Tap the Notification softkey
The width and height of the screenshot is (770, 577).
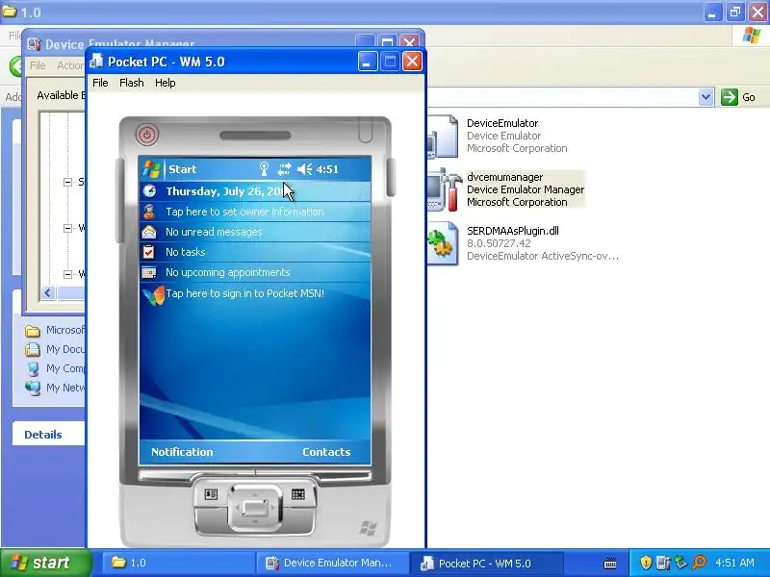point(182,452)
